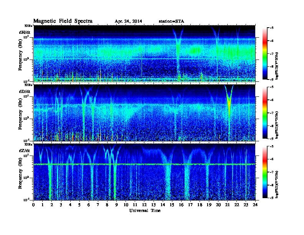Select the "dH/dt" panel label
Screen dimensions: 304x235
click(25, 32)
